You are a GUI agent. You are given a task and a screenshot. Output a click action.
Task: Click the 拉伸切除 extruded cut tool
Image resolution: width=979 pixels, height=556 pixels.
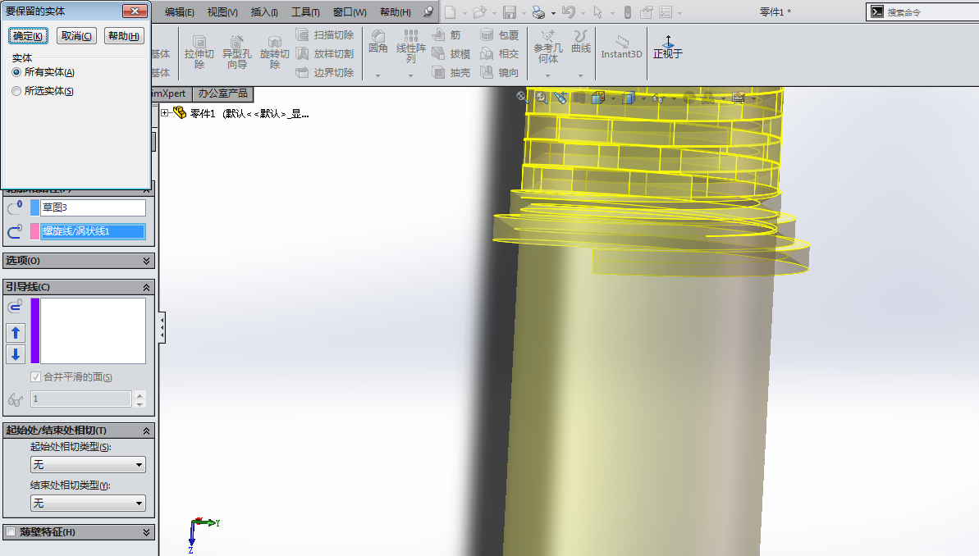click(x=199, y=52)
